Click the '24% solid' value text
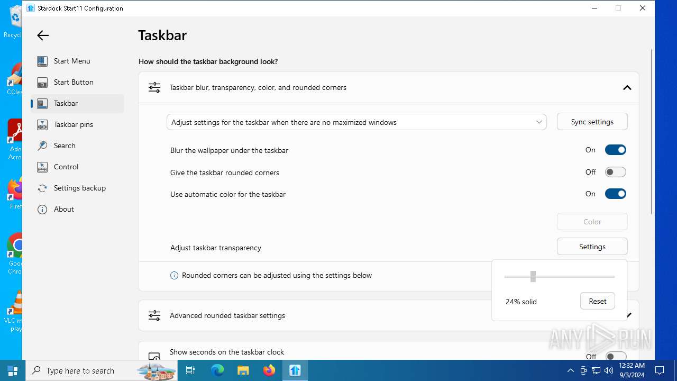The width and height of the screenshot is (677, 381). (521, 302)
